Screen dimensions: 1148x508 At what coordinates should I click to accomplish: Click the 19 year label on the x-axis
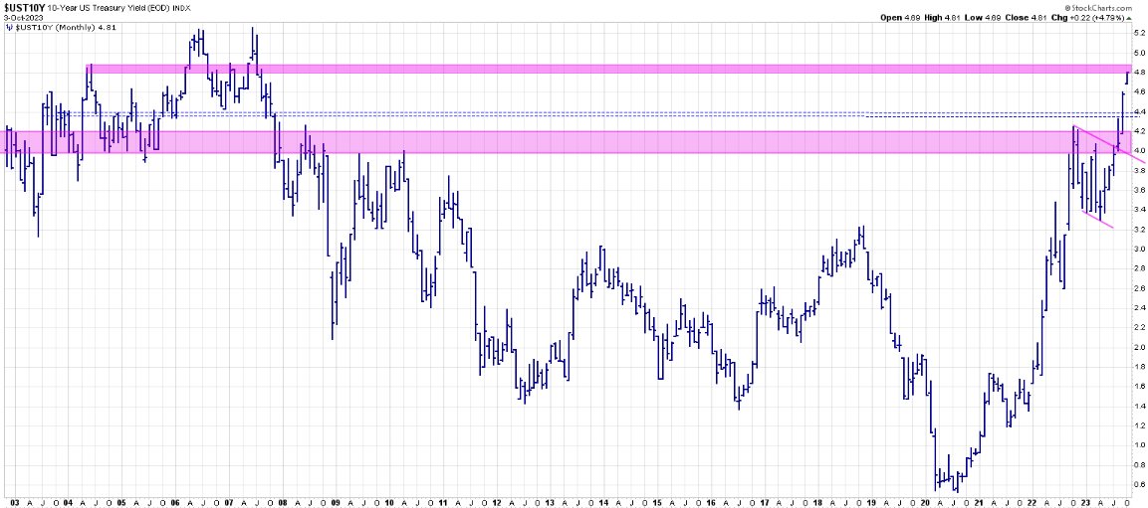click(872, 502)
